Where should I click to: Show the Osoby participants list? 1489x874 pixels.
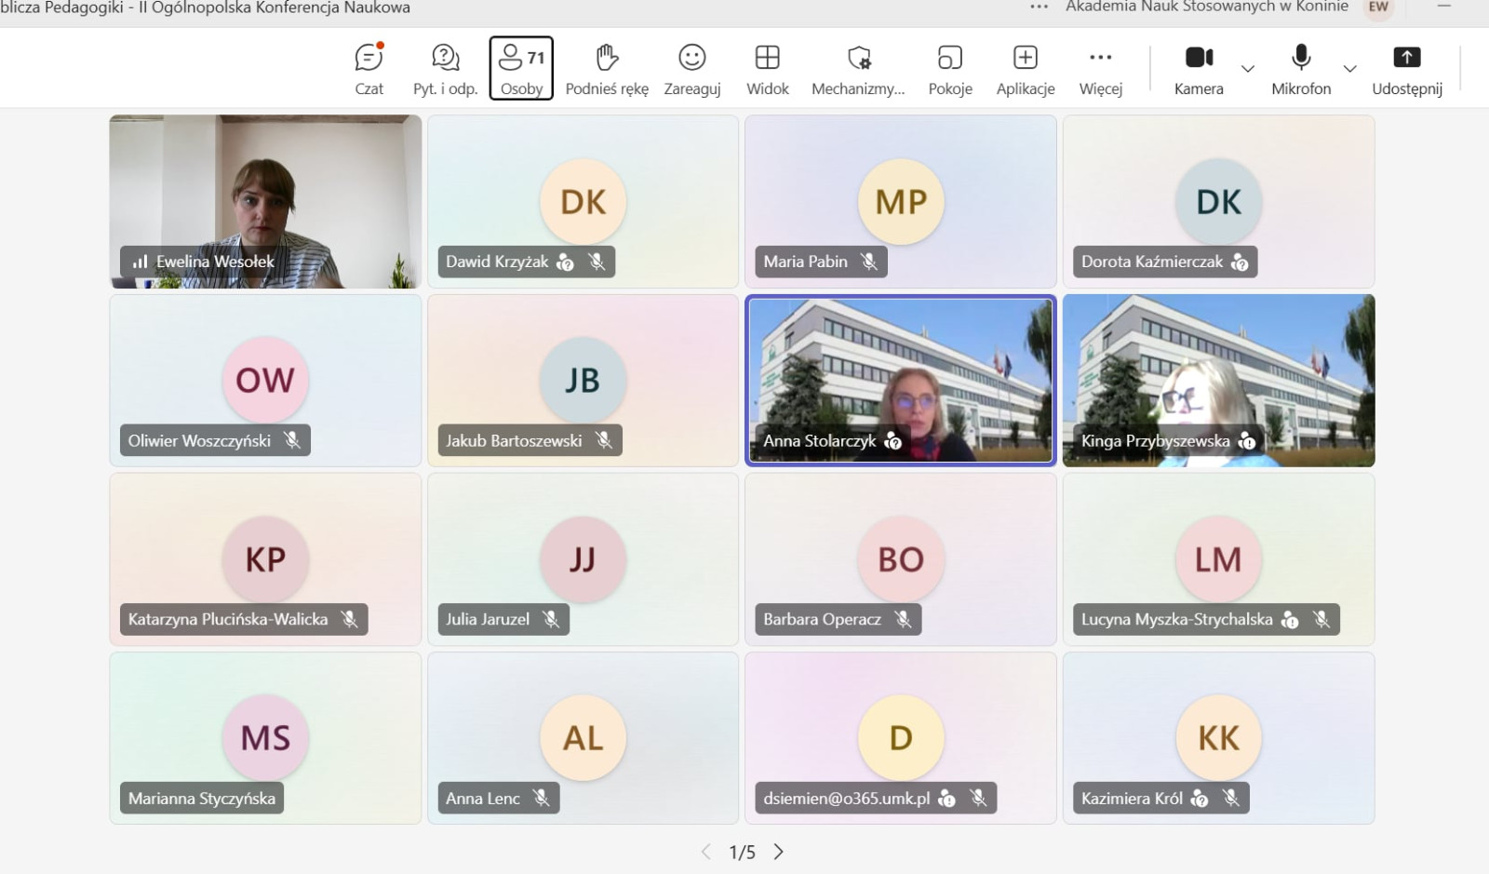[521, 69]
